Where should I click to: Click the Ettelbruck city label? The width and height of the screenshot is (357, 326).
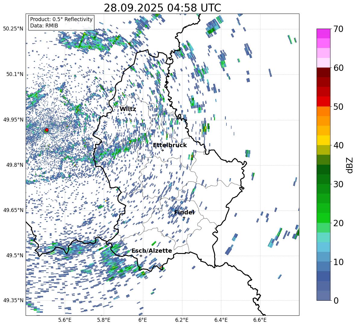point(170,145)
